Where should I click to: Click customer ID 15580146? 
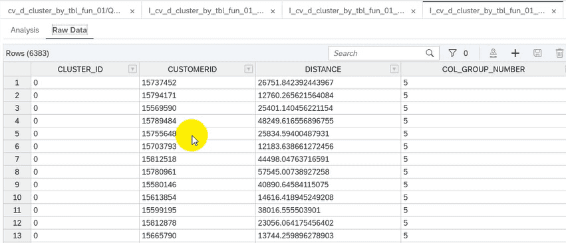point(159,185)
